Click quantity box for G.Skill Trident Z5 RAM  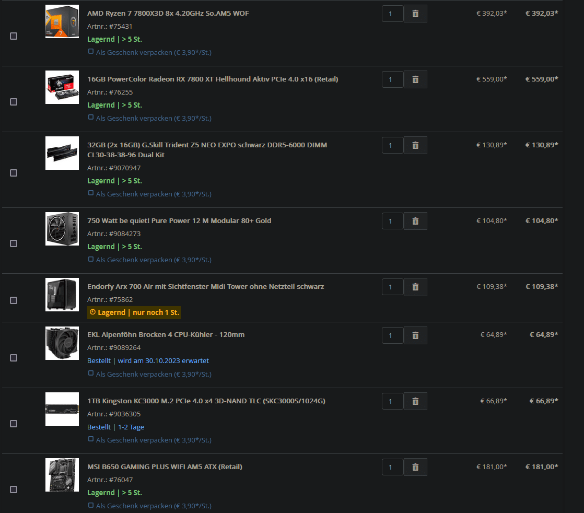[393, 145]
